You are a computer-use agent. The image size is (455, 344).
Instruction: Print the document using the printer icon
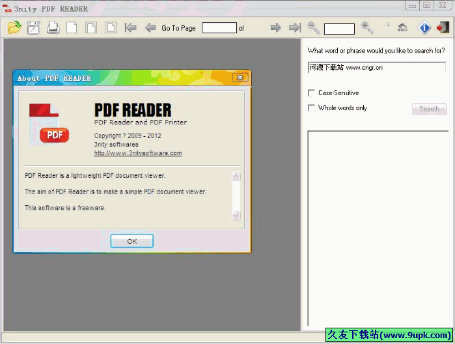tap(53, 28)
